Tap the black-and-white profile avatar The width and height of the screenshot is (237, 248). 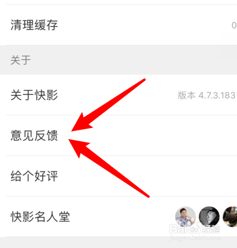tap(209, 217)
